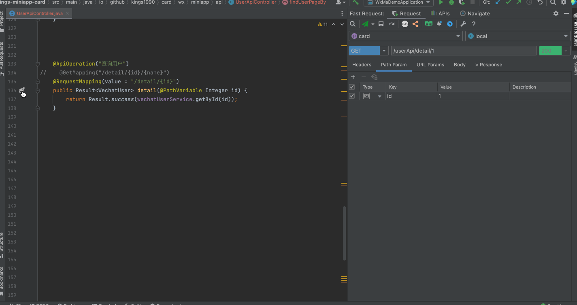The width and height of the screenshot is (577, 305).
Task: Click the warnings count indicator showing 11
Action: (x=323, y=24)
